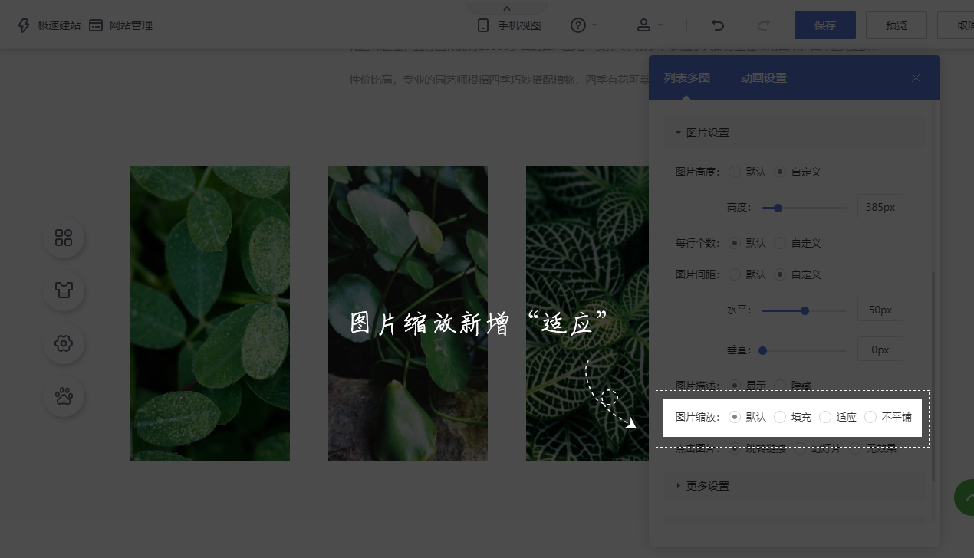Select 自定义 for 每行个数
This screenshot has width=974, height=558.
point(781,243)
